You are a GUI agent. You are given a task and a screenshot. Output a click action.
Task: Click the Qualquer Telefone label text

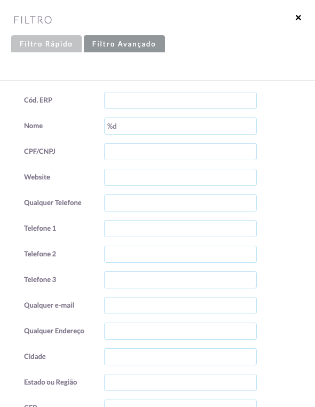[x=53, y=203]
